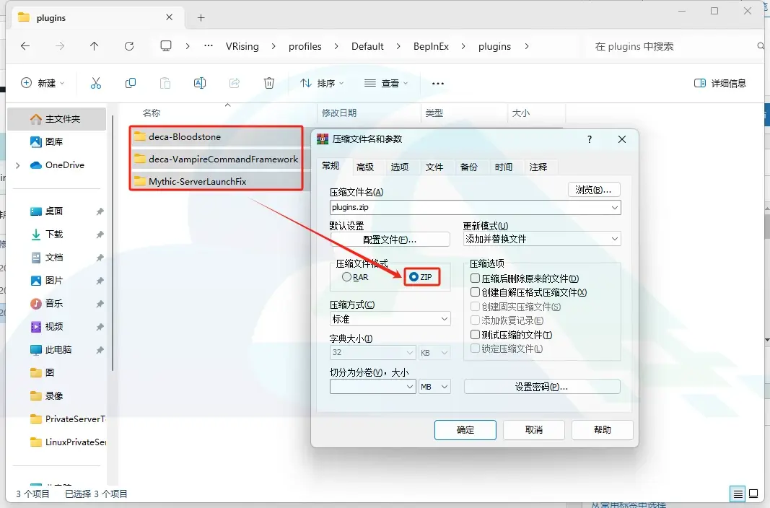Open the MB unit dropdown
The width and height of the screenshot is (770, 508).
click(x=434, y=387)
